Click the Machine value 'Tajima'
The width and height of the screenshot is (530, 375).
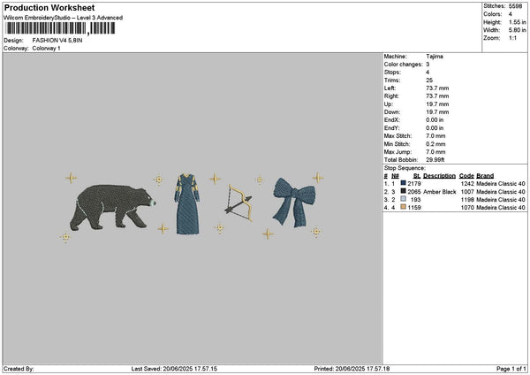point(435,57)
